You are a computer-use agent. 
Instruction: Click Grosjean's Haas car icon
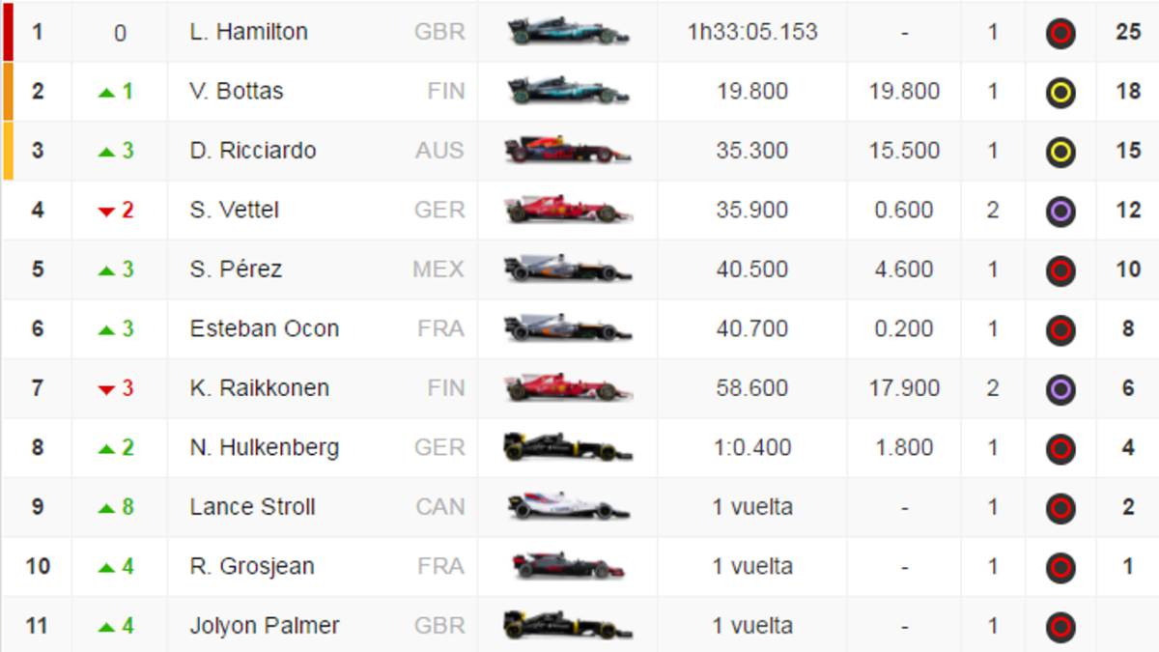568,566
